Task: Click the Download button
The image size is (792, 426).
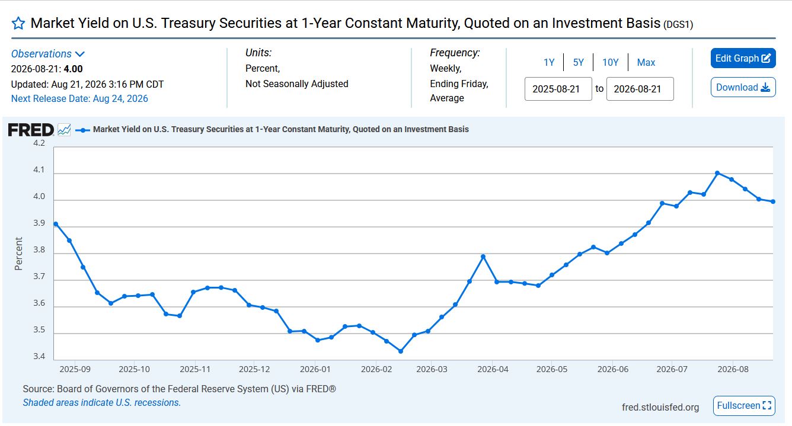Action: (743, 87)
